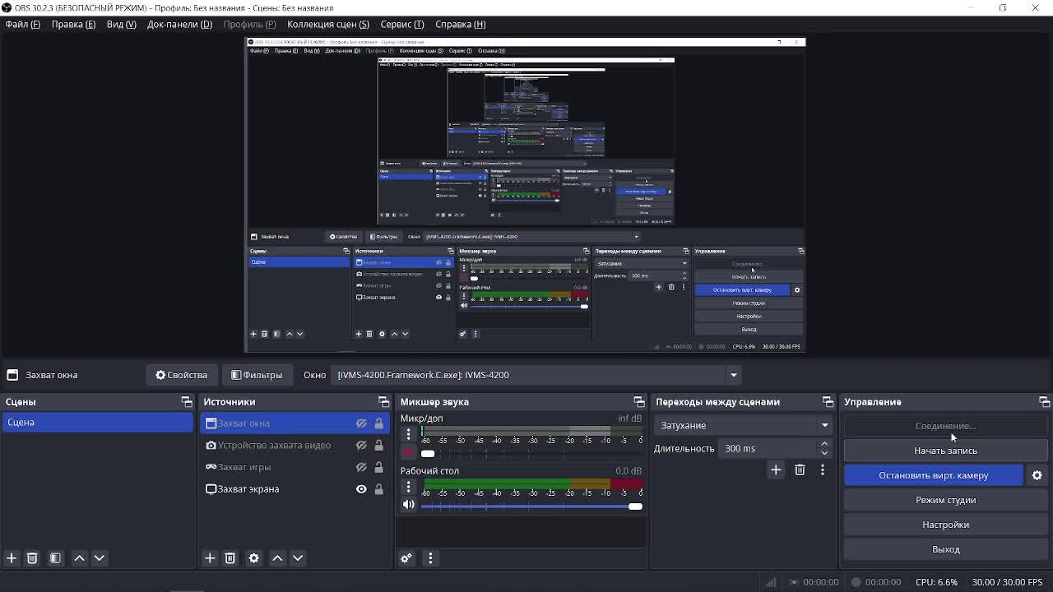Remove selected source with trash icon
Viewport: 1053px width, 592px height.
(x=230, y=558)
